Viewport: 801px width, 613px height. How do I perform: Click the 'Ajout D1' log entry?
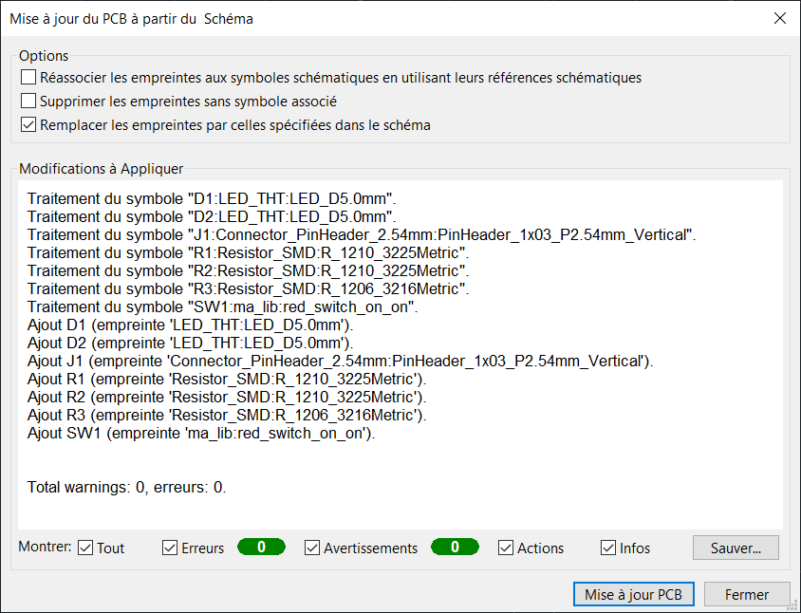(190, 325)
